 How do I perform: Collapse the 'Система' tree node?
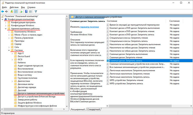(9, 50)
